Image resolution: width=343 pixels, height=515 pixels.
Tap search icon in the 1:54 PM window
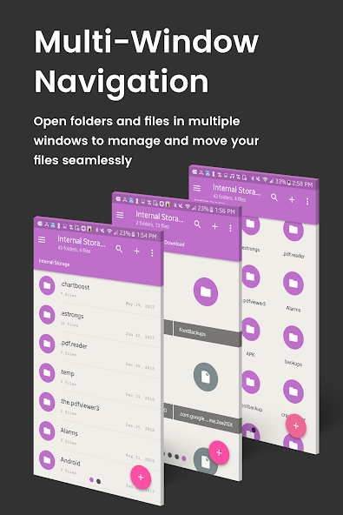click(119, 249)
